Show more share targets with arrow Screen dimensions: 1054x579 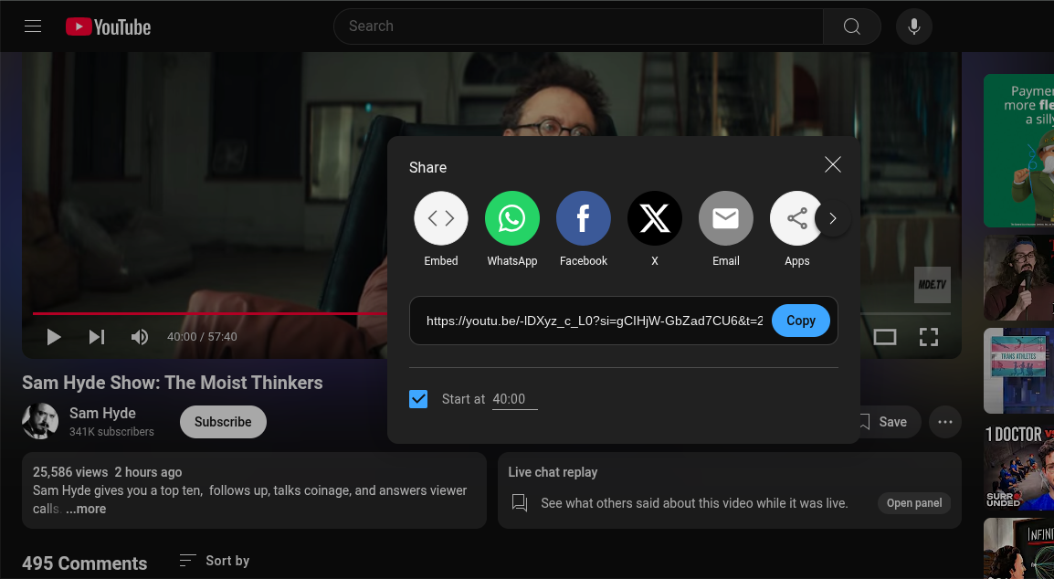click(833, 218)
